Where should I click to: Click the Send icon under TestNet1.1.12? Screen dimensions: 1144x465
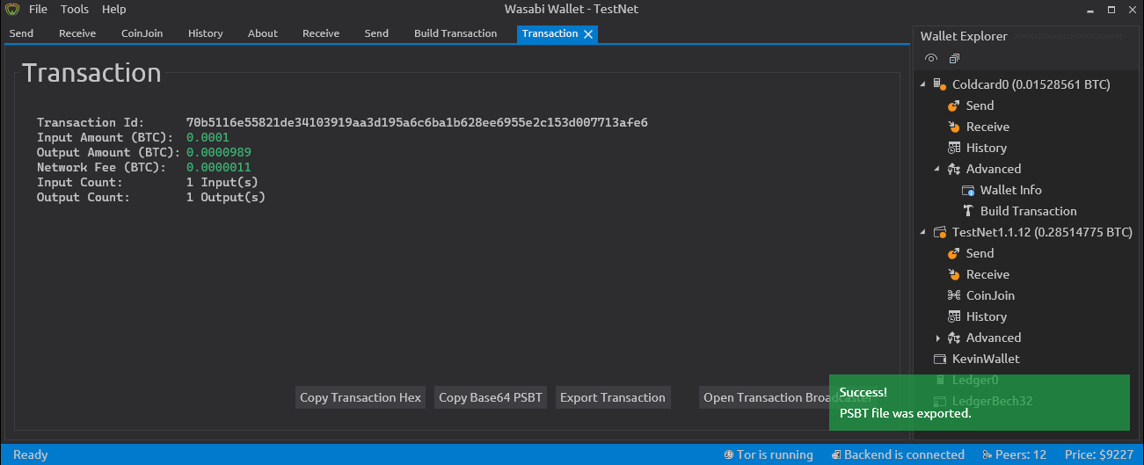pyautogui.click(x=954, y=253)
